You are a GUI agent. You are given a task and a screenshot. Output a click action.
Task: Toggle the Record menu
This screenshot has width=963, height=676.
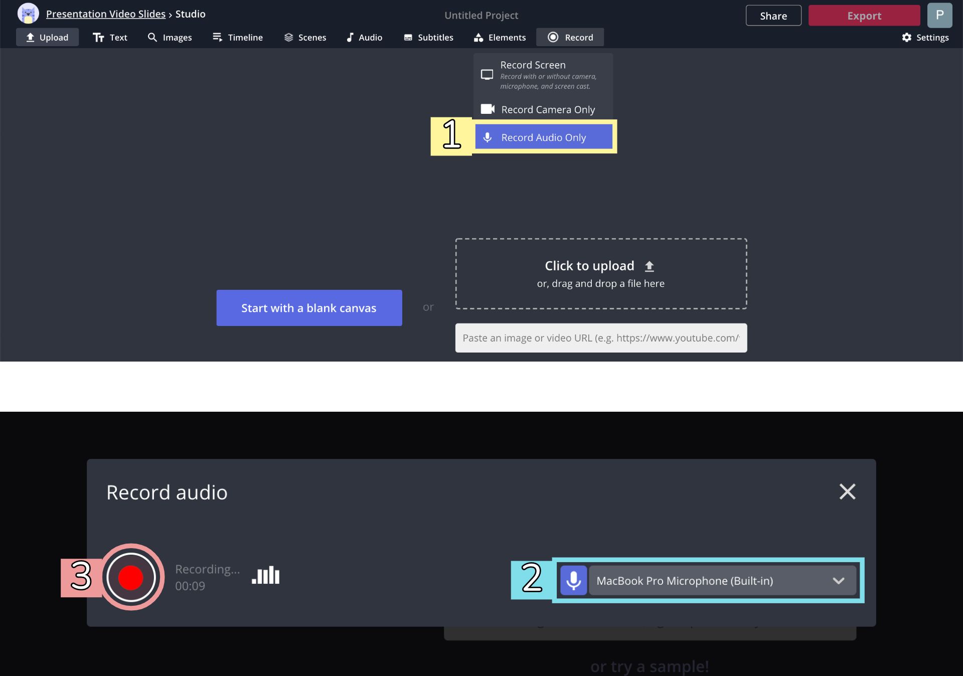(x=570, y=38)
